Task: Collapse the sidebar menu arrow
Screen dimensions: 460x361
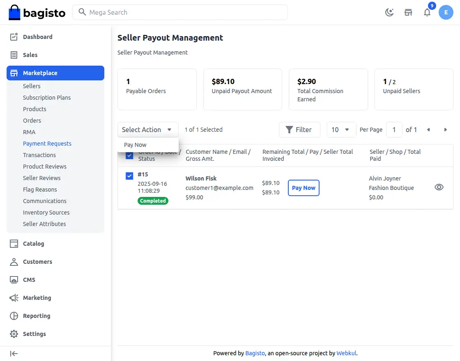Action: 14,354
